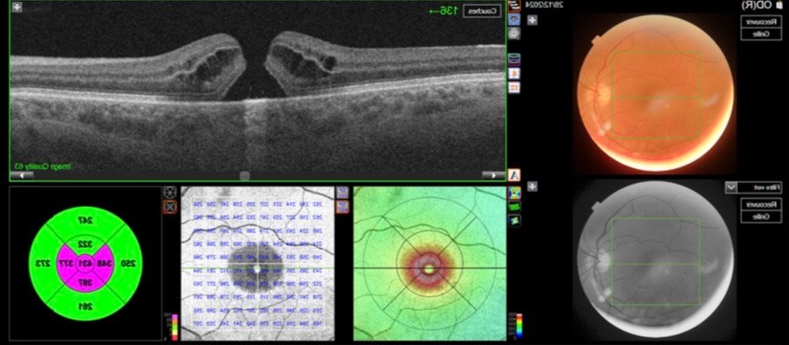Select the stacked layers icon beside the B-scan
This screenshot has width=789, height=345.
click(514, 59)
